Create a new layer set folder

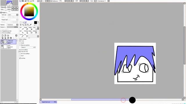[x=8, y=35]
